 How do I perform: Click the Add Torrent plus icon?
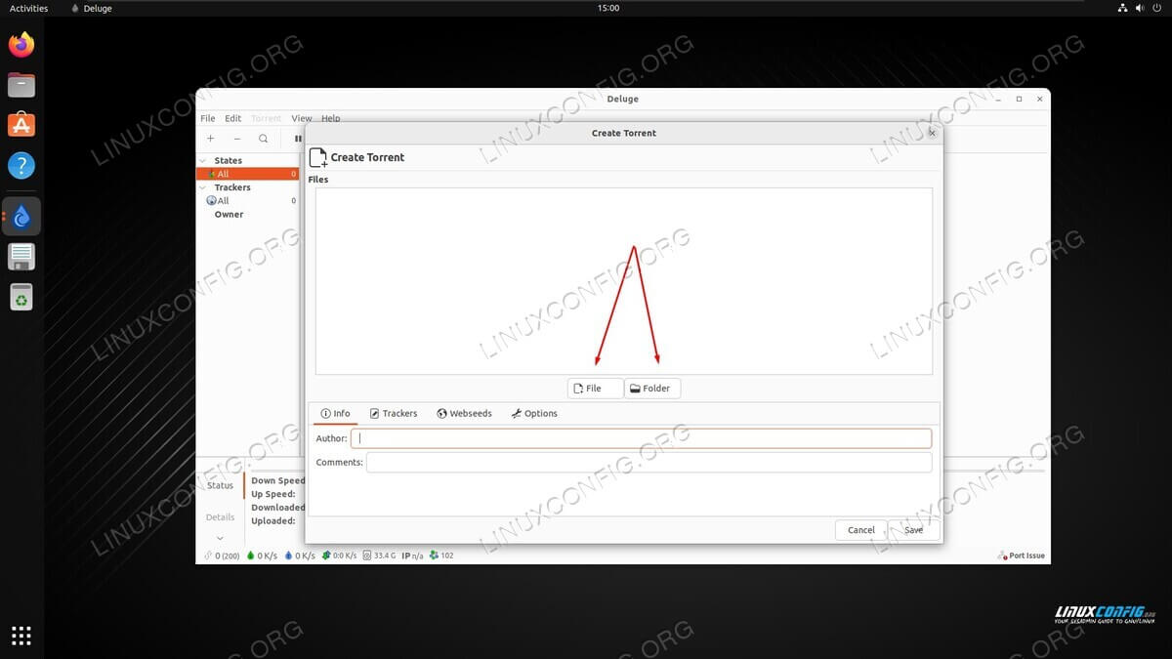click(x=211, y=139)
